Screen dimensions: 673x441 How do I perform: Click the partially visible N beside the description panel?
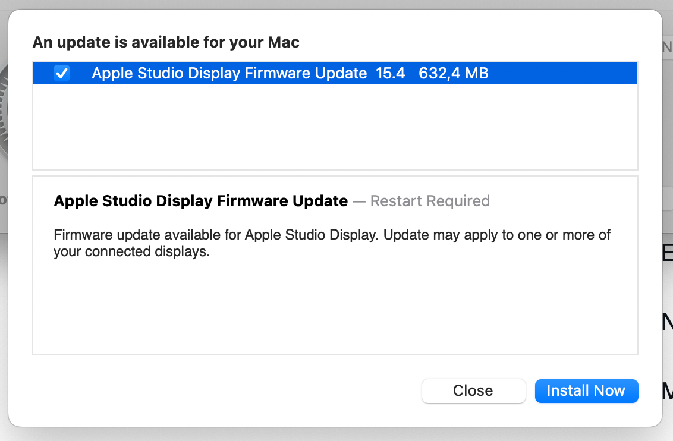(x=668, y=322)
